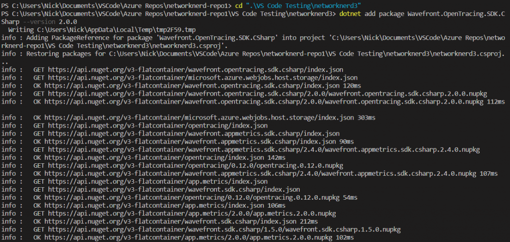Open GET link for wavefront.opentracing.sdk.csharp/index.json

coord(195,70)
